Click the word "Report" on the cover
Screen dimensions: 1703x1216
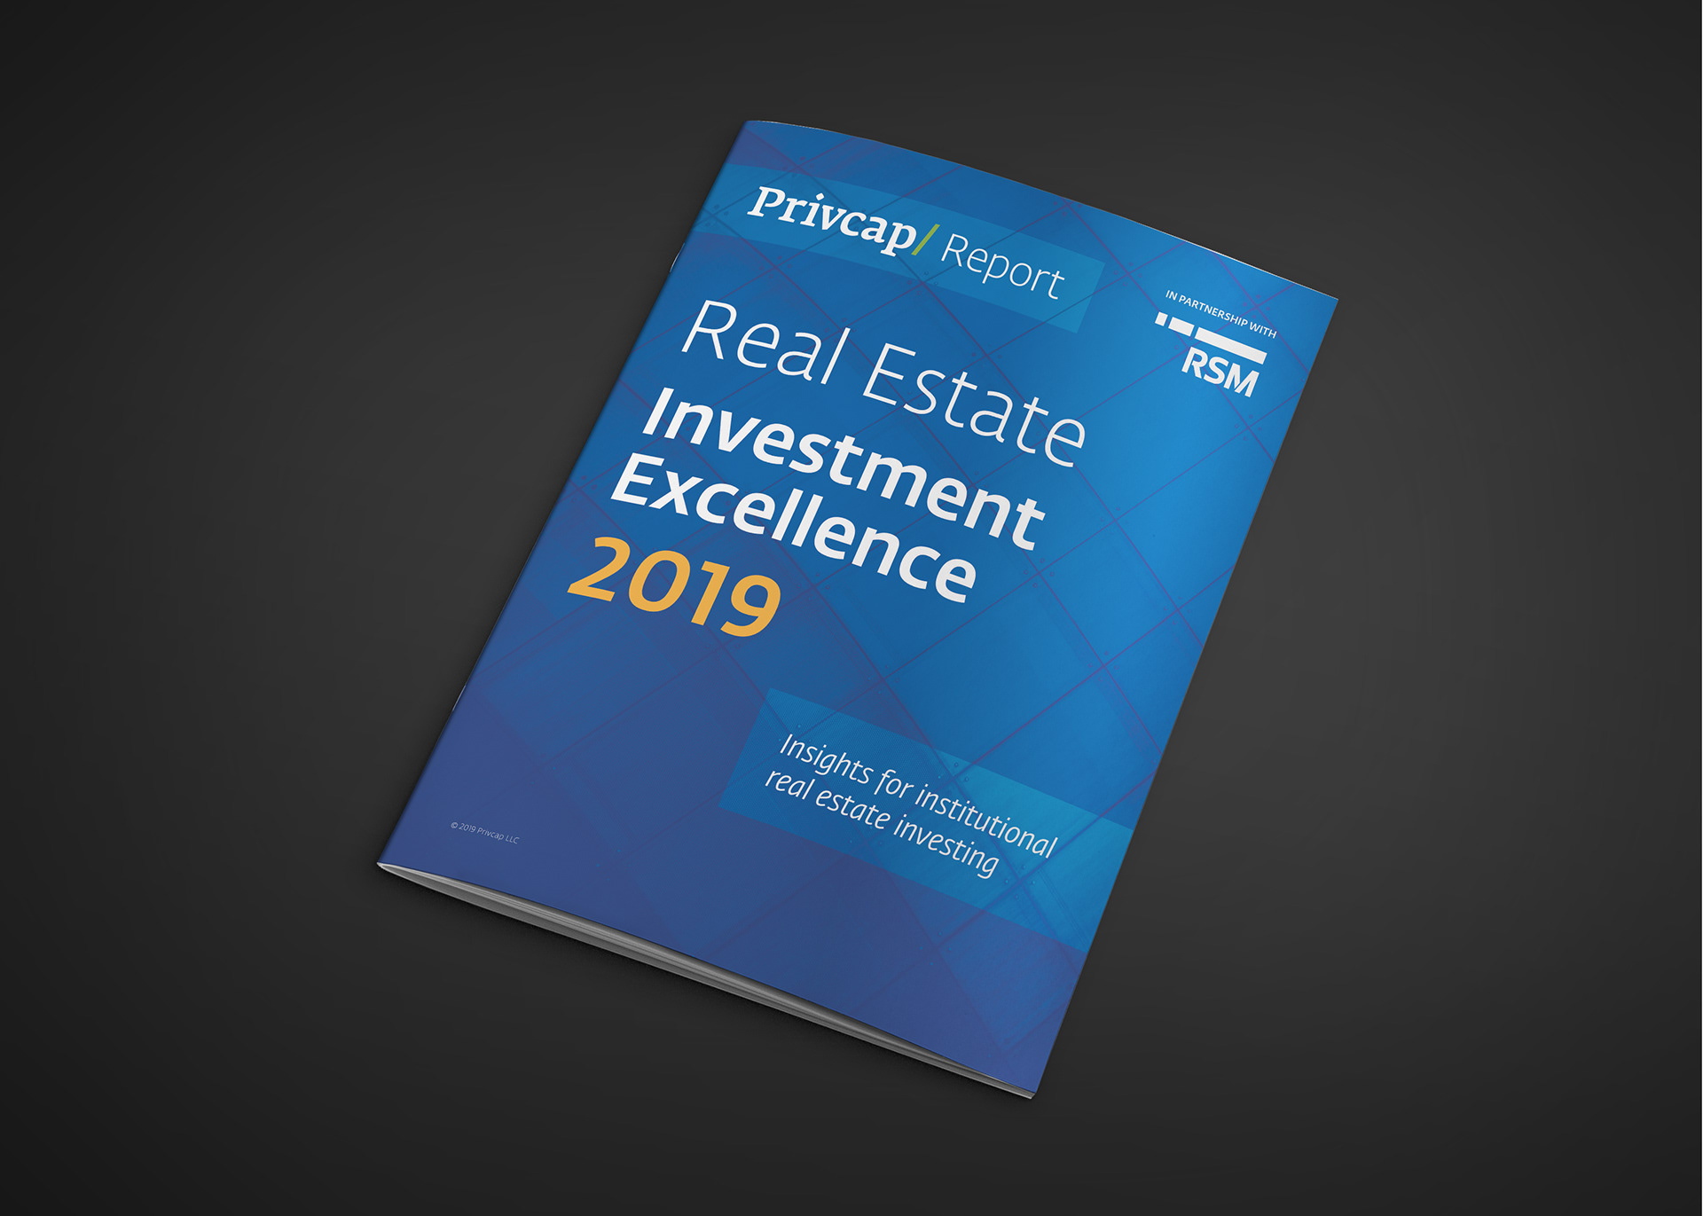1002,264
